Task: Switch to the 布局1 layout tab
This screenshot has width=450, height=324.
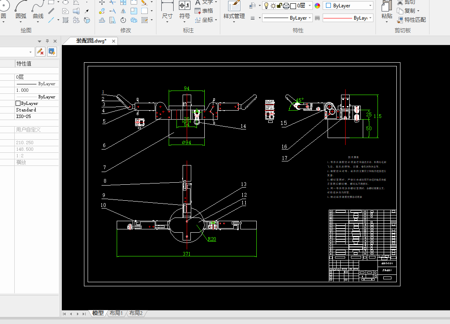Action: [x=116, y=313]
